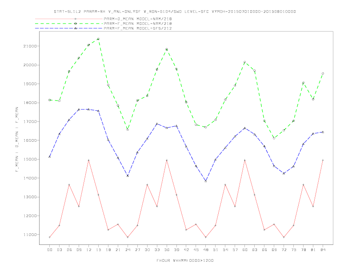Viewport: 352px width, 272px height.
Task: Click the y-axis tick label 11000
Action: pyautogui.click(x=30, y=235)
